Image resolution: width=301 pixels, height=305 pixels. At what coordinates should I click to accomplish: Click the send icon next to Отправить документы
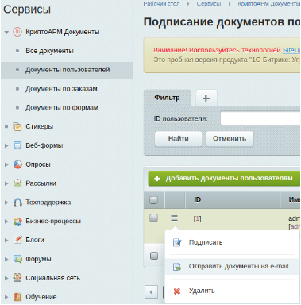[177, 267]
